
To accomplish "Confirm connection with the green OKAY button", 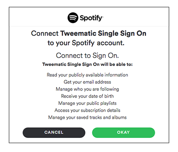I will pyautogui.click(x=123, y=132).
